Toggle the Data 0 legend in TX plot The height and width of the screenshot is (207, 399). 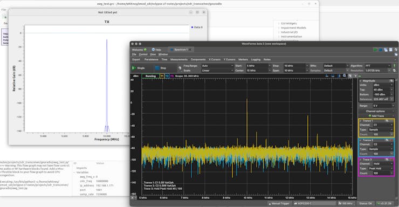pyautogui.click(x=197, y=27)
